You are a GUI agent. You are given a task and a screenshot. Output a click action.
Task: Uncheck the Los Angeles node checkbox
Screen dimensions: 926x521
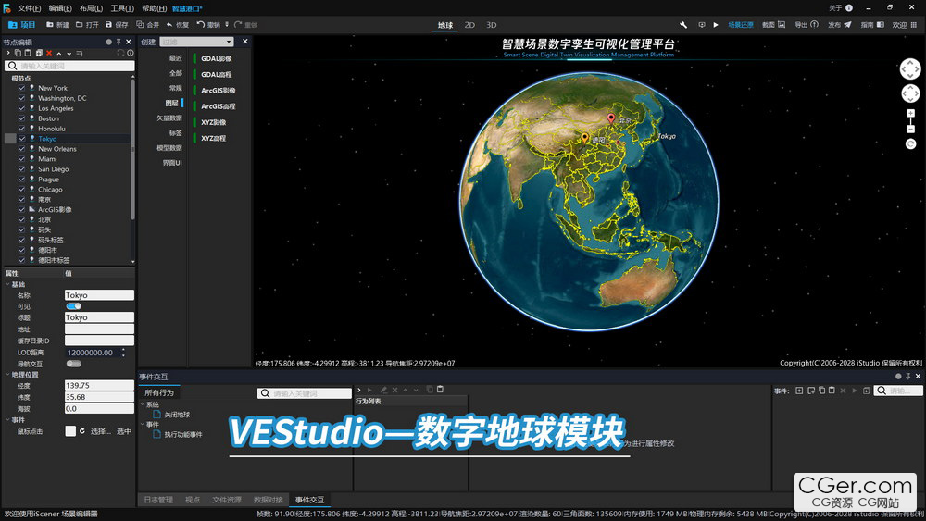point(22,108)
